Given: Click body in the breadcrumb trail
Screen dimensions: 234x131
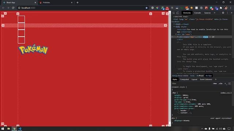Looking at the screenshot, I should pos(192,76).
